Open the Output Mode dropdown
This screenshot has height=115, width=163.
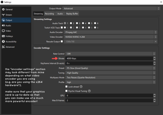point(111,8)
